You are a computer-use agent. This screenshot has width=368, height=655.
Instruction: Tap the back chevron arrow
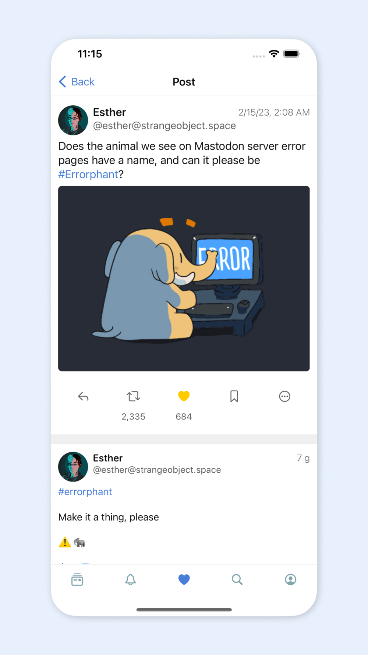63,82
